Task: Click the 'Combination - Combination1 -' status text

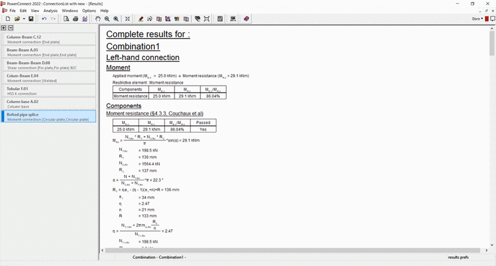Action: [159, 257]
